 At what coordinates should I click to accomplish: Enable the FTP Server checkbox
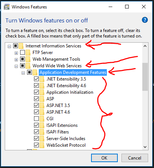(22, 53)
